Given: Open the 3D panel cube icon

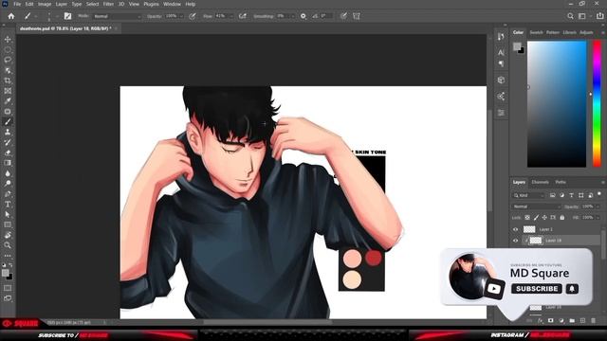Looking at the screenshot, I should tap(501, 80).
